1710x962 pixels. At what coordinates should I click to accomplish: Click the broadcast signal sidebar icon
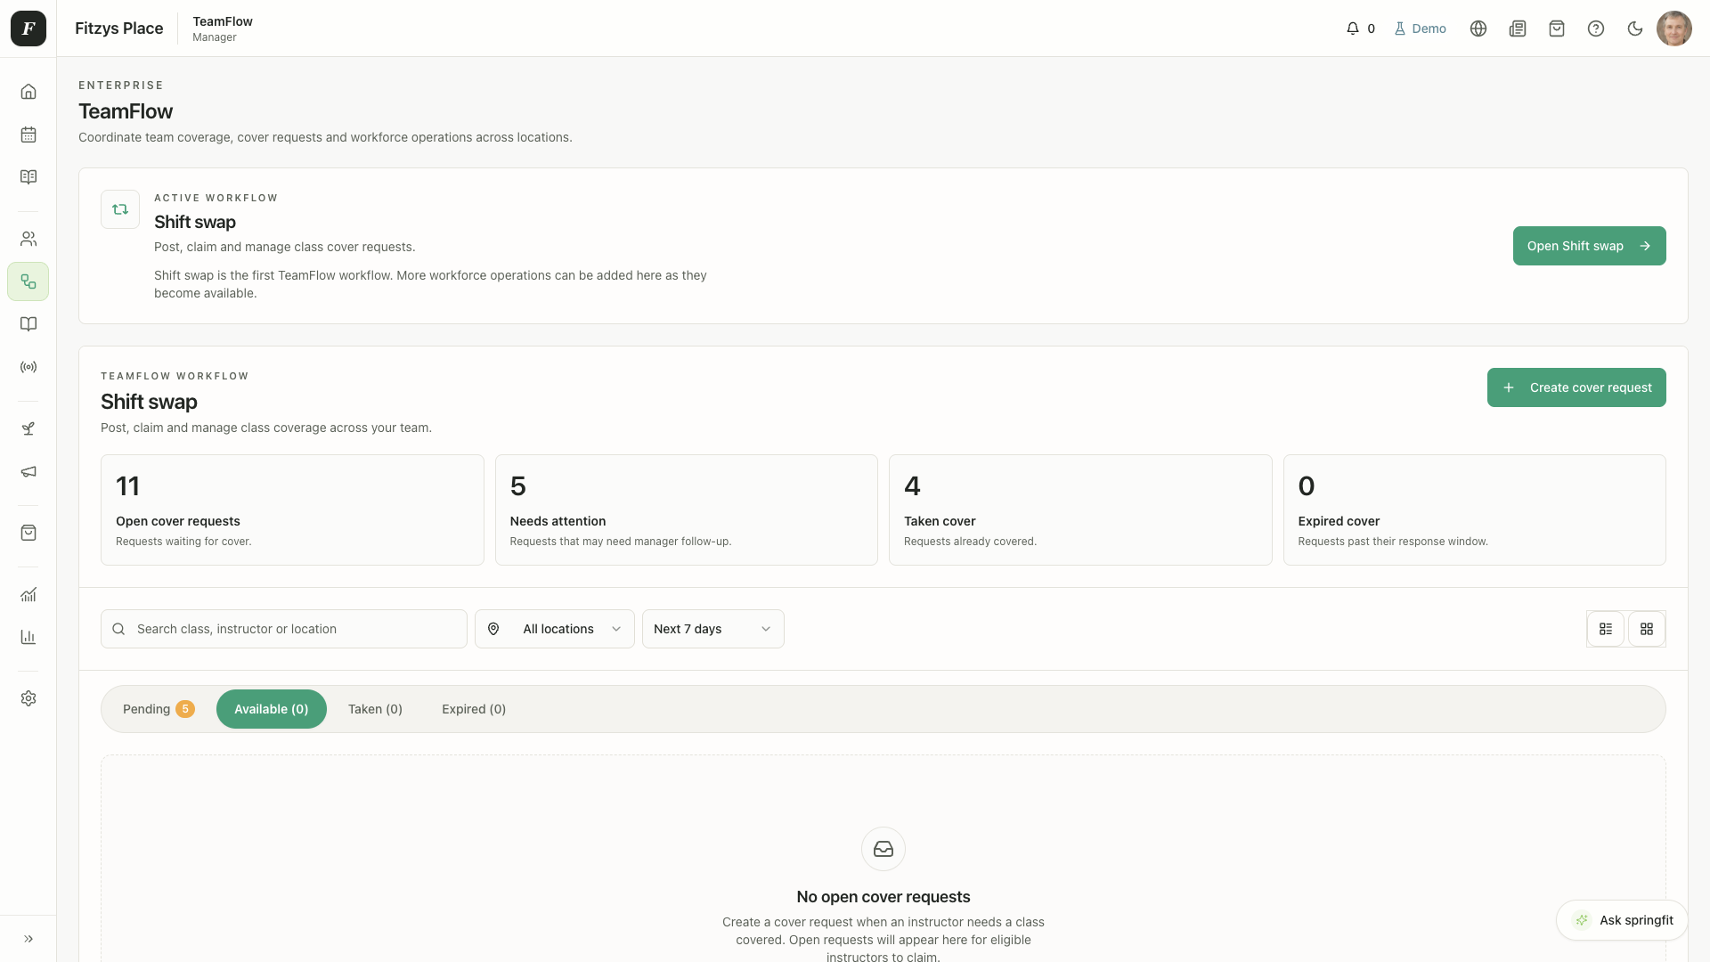[x=28, y=367]
